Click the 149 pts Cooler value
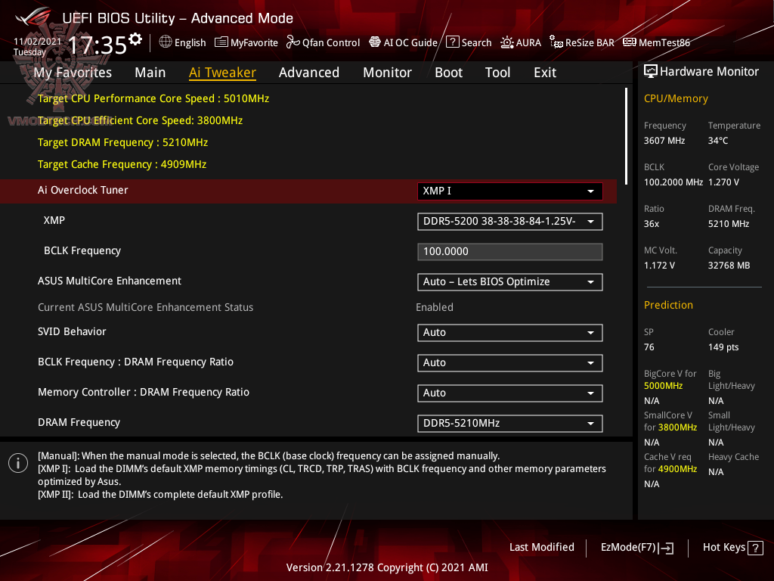Screen dimensions: 774x581 [723, 347]
